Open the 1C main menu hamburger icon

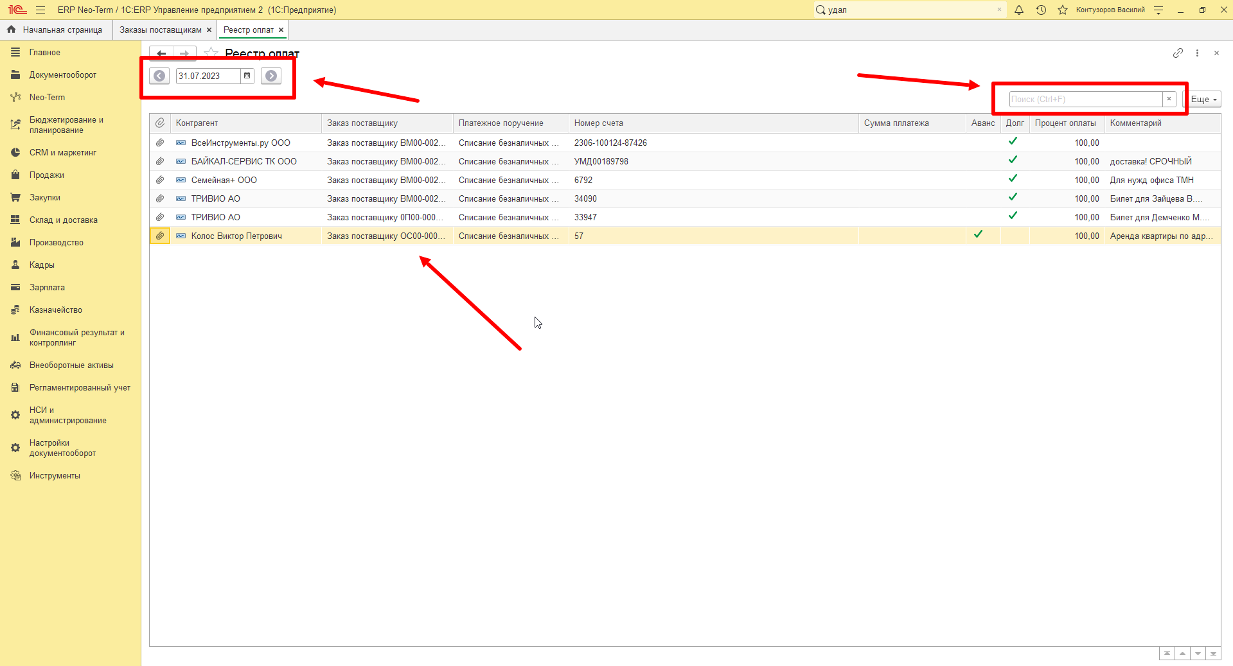[x=40, y=10]
